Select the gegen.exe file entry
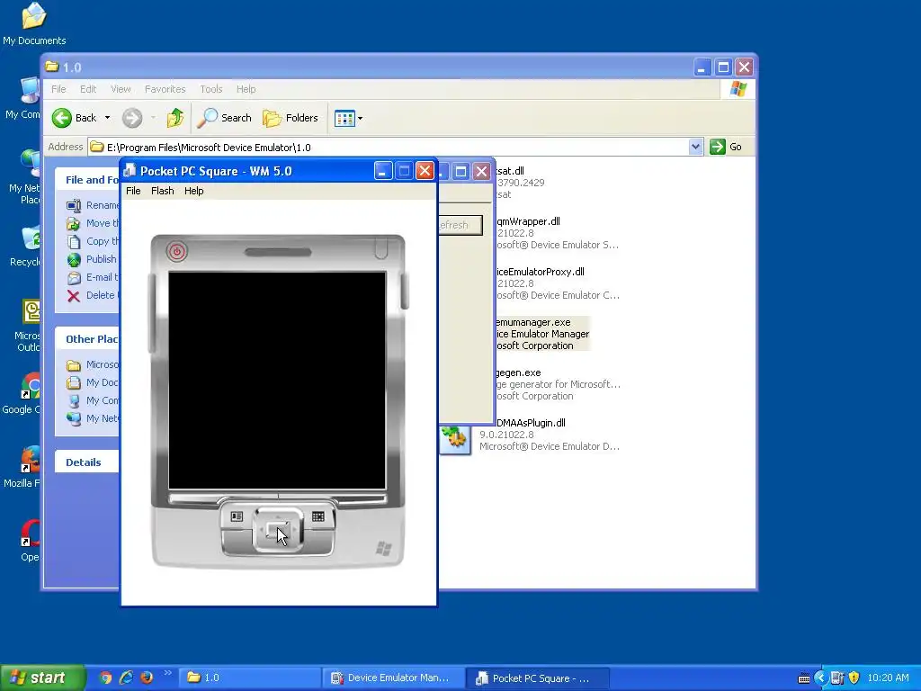This screenshot has width=921, height=691. 557,384
